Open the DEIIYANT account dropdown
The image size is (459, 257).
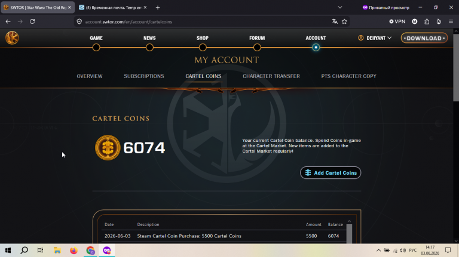point(375,38)
